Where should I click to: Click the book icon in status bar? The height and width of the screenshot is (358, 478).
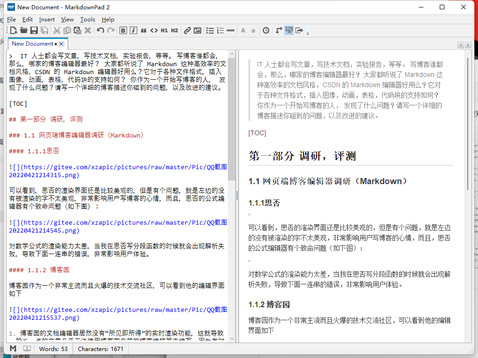[27, 349]
